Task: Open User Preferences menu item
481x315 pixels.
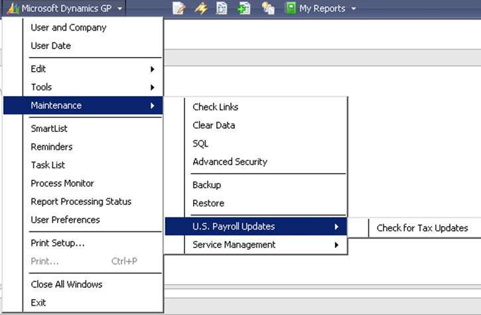Action: click(83, 220)
